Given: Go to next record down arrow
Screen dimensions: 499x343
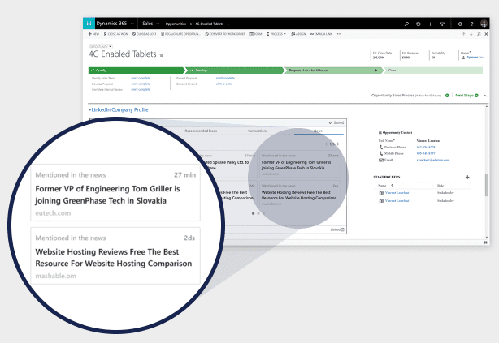Looking at the screenshot, I should (471, 34).
